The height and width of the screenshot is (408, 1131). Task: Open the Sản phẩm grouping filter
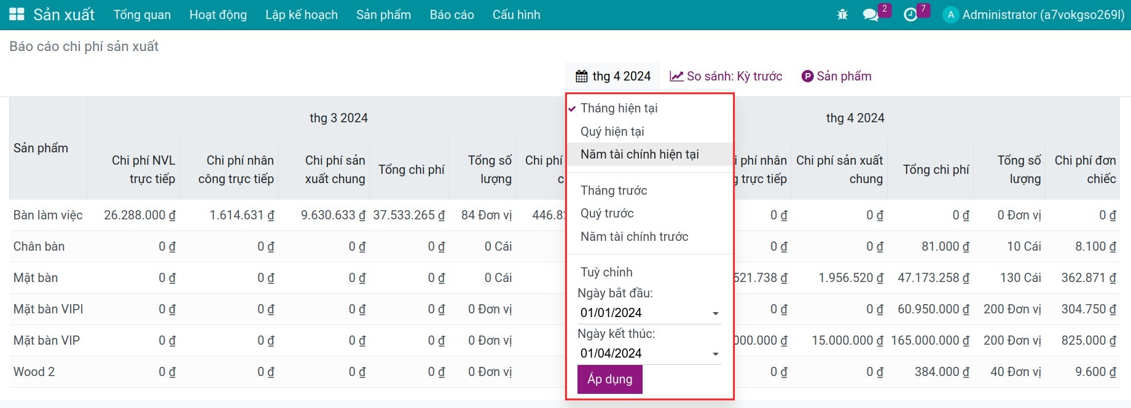(x=837, y=76)
